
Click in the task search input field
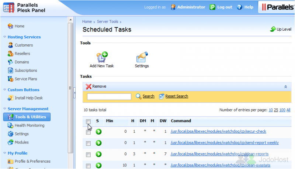pos(109,97)
